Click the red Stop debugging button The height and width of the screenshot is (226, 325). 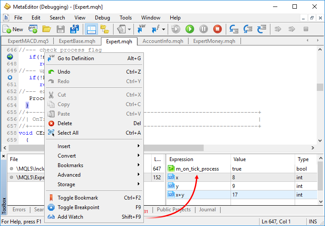218,29
